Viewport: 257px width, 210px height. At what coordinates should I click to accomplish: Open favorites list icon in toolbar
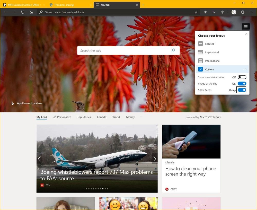coord(214,12)
